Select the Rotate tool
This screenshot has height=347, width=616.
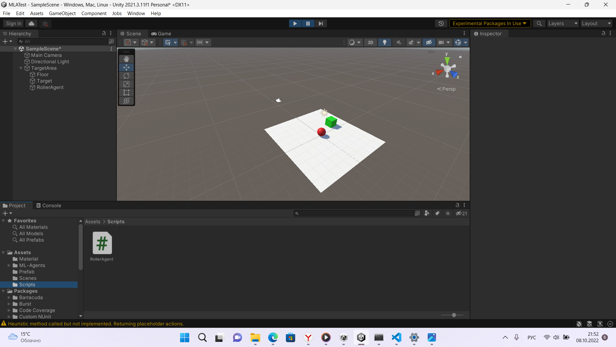click(126, 76)
